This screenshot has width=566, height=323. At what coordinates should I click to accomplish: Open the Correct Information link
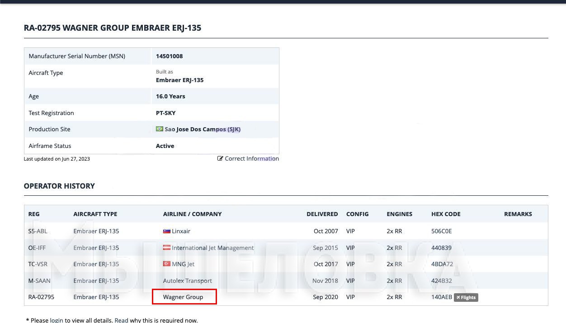click(252, 159)
